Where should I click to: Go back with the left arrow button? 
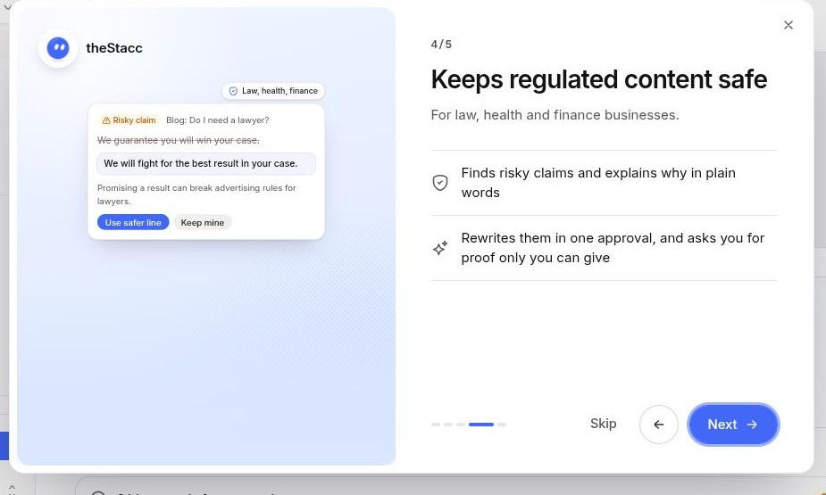[658, 425]
